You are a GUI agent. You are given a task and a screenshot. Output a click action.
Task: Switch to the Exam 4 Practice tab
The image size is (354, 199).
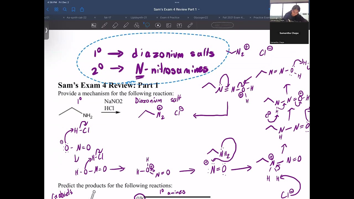[170, 17]
